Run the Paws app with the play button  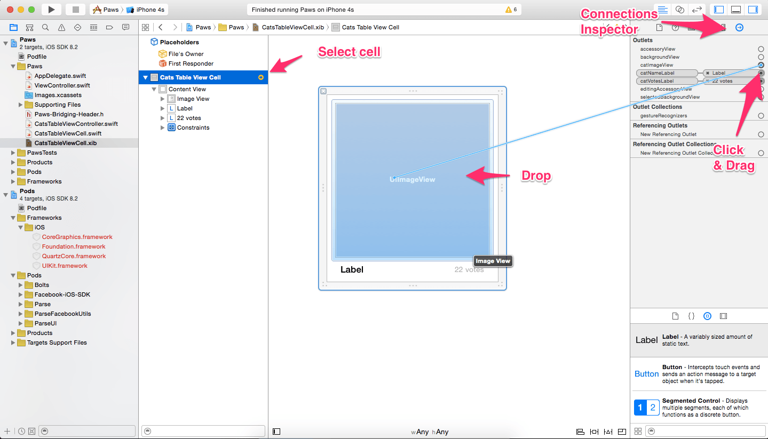tap(51, 9)
